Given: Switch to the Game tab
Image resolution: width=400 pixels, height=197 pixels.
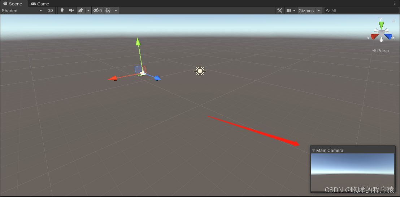Looking at the screenshot, I should click(40, 4).
